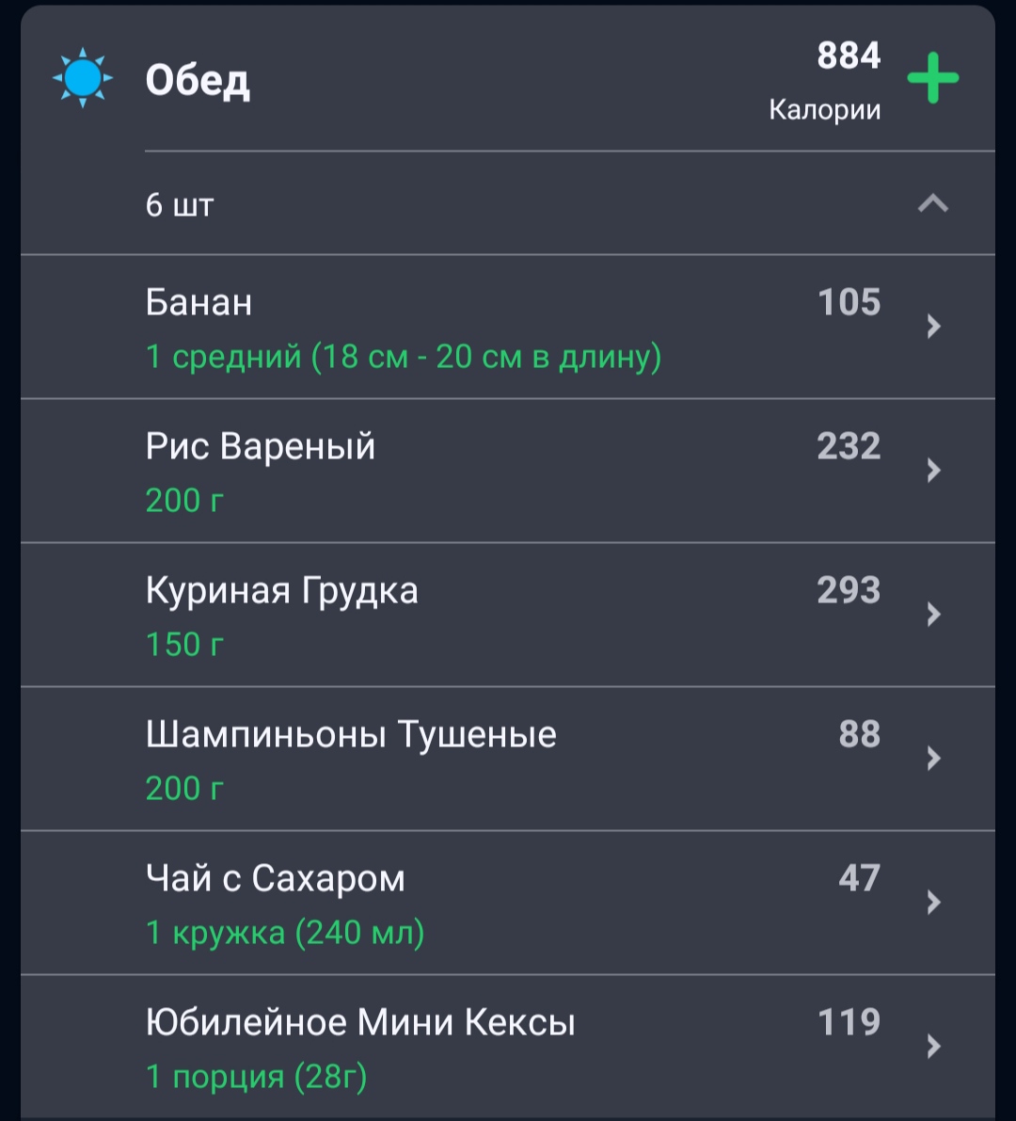Tap the 884 Калории total

coord(825,80)
